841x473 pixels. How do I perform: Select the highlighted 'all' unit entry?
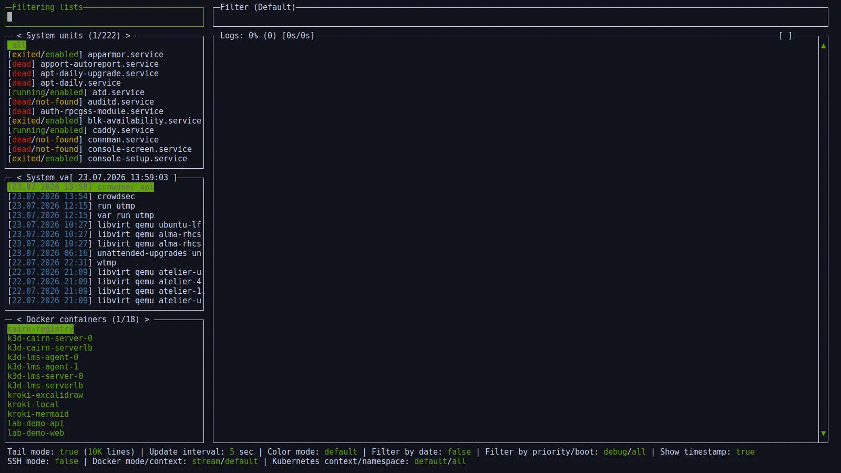click(17, 45)
